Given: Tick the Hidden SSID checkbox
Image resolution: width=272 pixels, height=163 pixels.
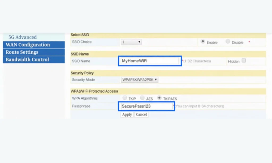Looking at the screenshot, I should point(244,61).
